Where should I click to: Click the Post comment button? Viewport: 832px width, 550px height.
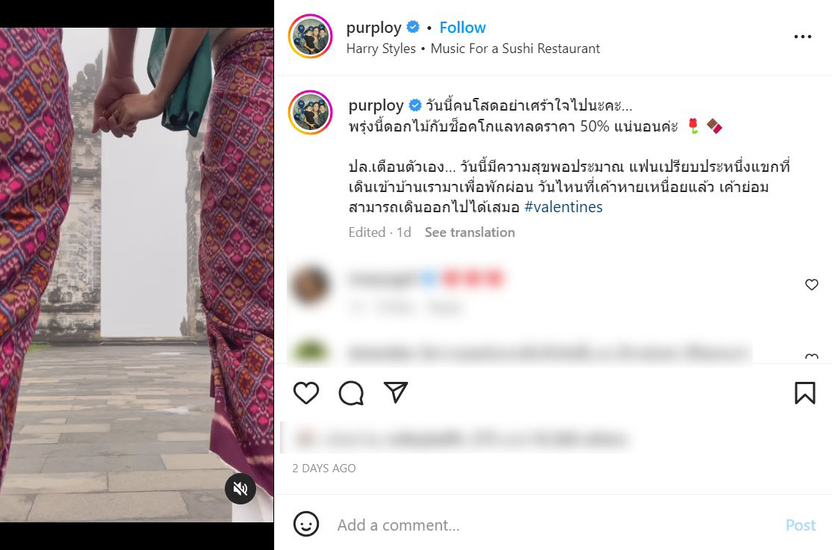[x=801, y=525]
